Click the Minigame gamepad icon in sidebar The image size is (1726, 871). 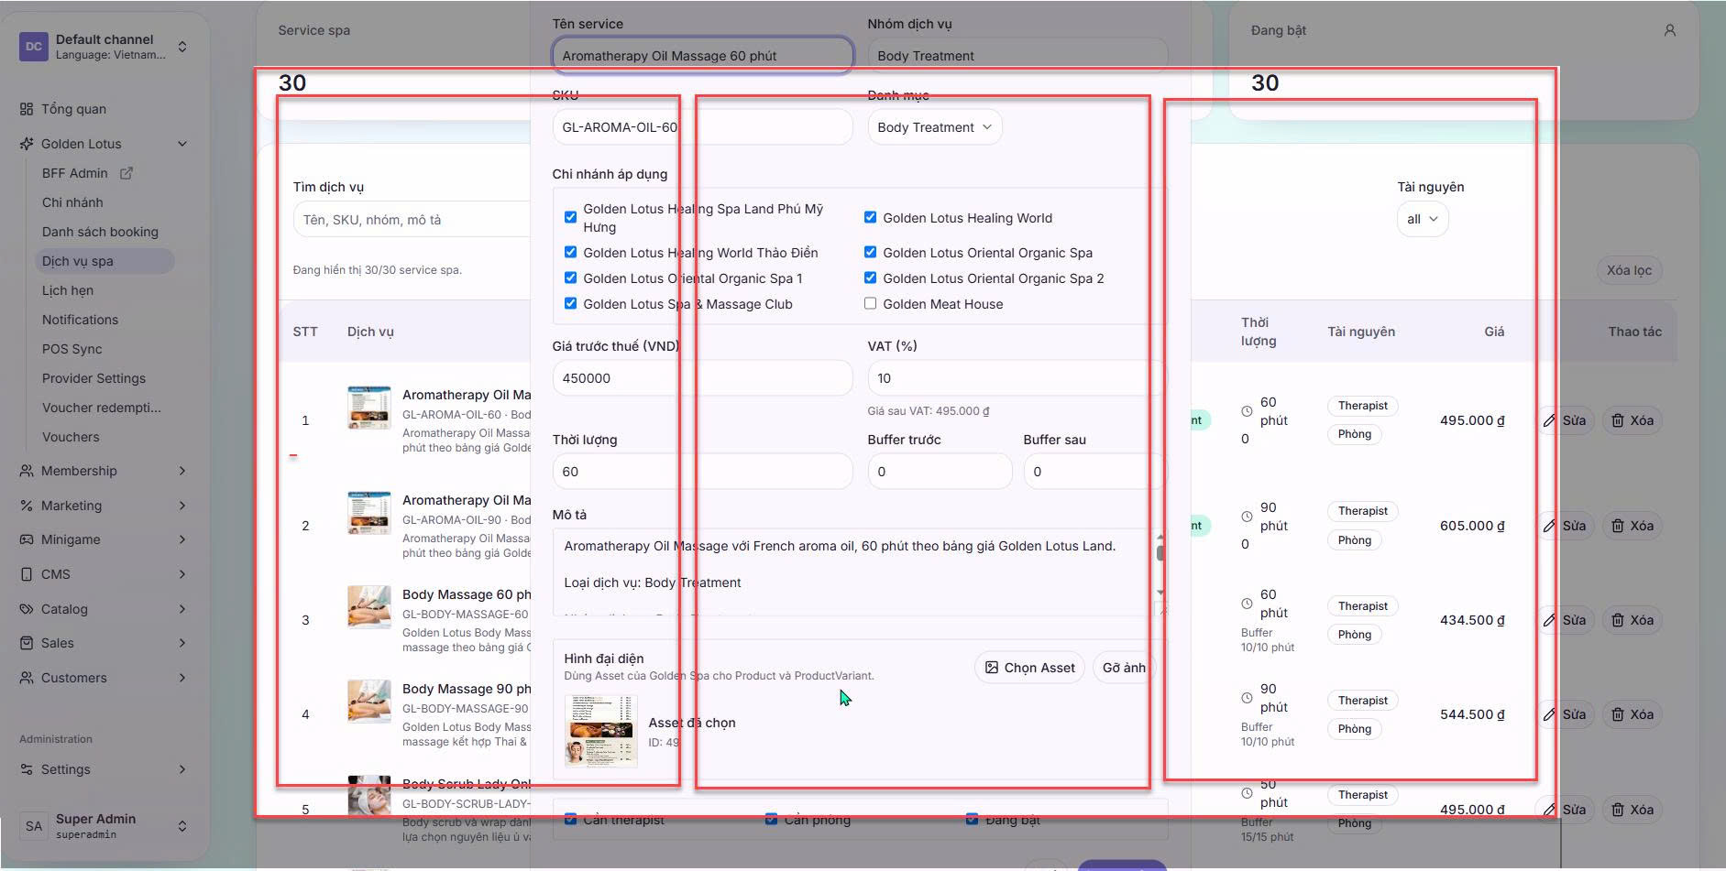pyautogui.click(x=27, y=539)
